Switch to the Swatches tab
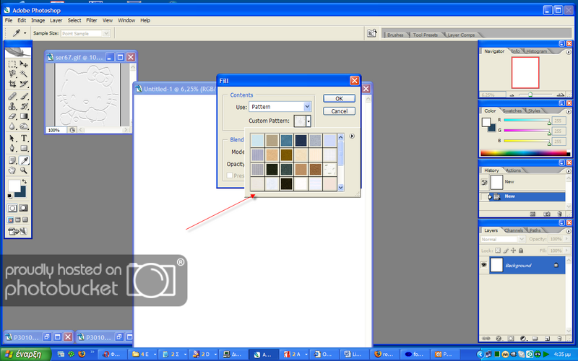578x361 pixels. [512, 110]
